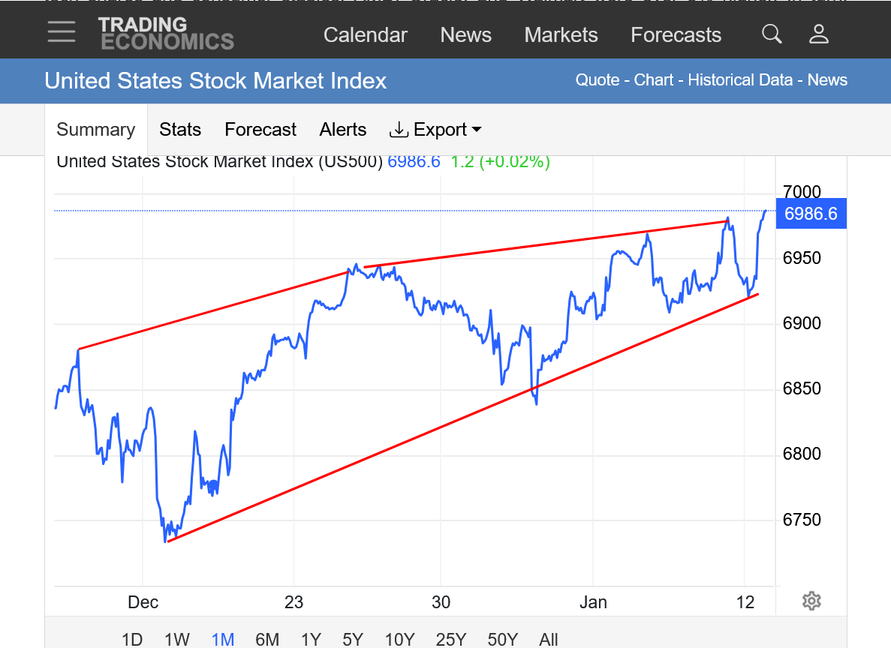891x648 pixels.
Task: Click the Trading Economics logo
Action: 166,34
